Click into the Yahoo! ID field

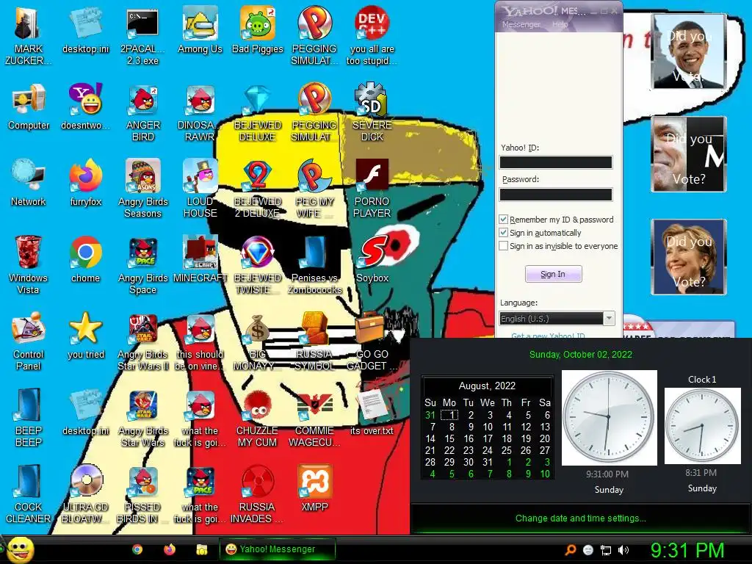(556, 162)
